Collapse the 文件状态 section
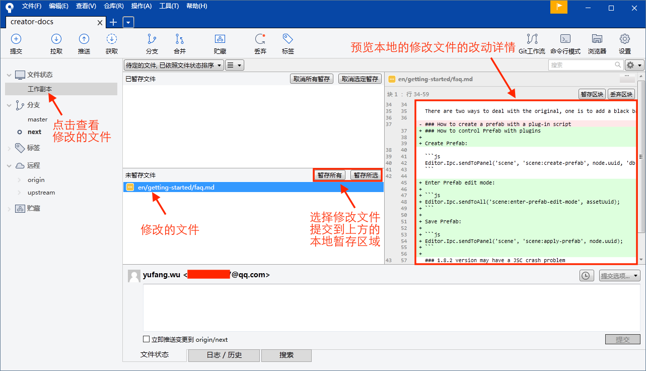646x371 pixels. [x=9, y=75]
